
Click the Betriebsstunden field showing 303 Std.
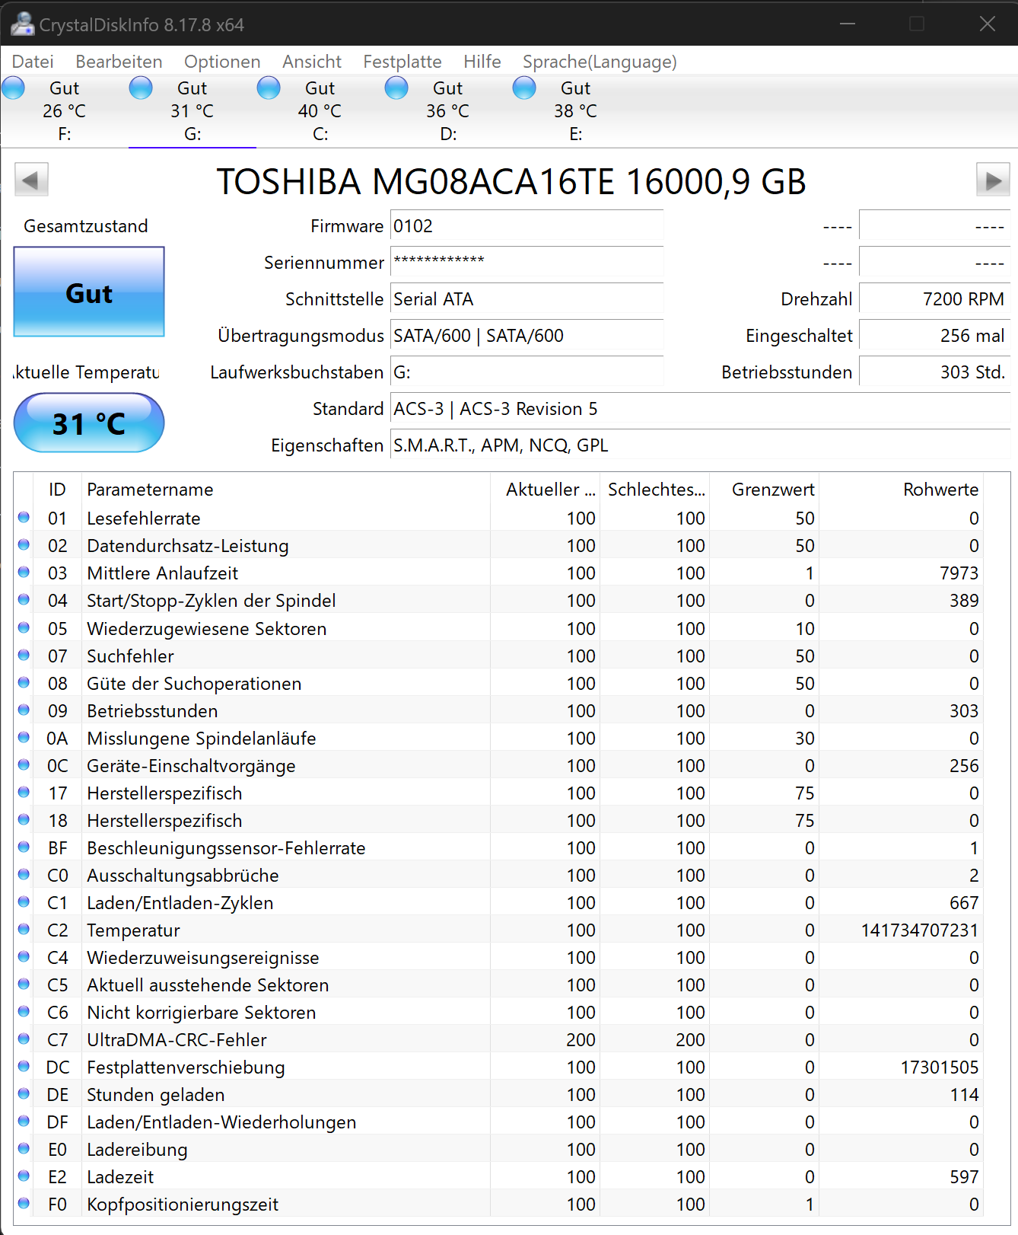click(x=934, y=372)
